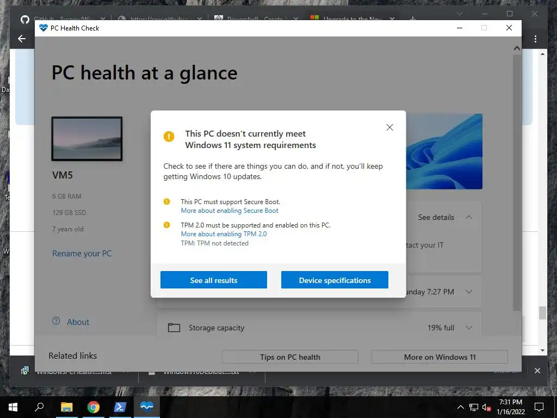Click Rename your PC link
The width and height of the screenshot is (557, 418).
pyautogui.click(x=82, y=254)
